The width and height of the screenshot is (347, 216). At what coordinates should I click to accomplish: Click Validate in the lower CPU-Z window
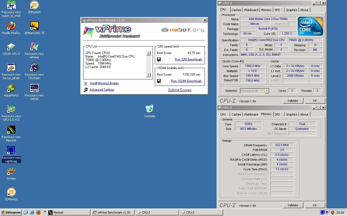click(x=293, y=205)
